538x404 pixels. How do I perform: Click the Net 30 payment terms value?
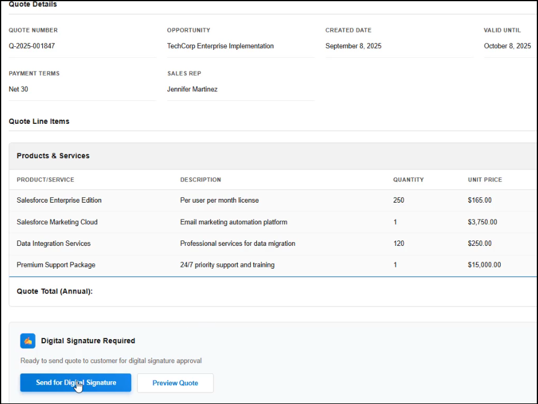[x=19, y=90]
